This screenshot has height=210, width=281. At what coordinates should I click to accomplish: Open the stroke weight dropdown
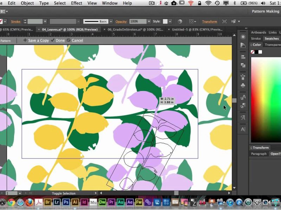(x=45, y=21)
